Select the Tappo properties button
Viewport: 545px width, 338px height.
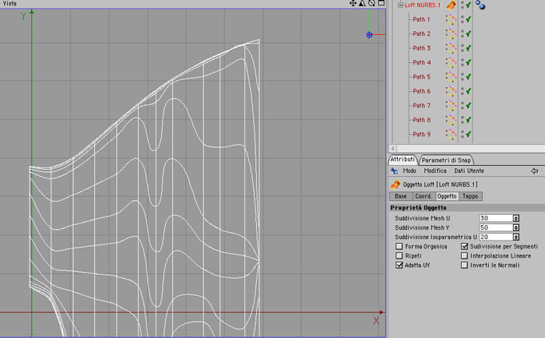(x=470, y=196)
